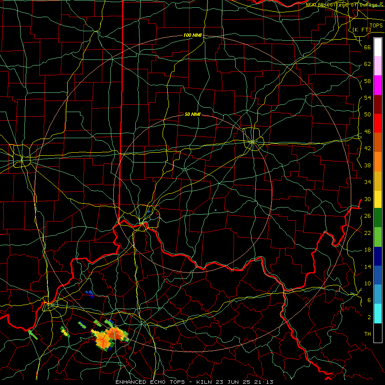Click the small dark blue echo above the storms
The image size is (385, 385).
[90, 294]
